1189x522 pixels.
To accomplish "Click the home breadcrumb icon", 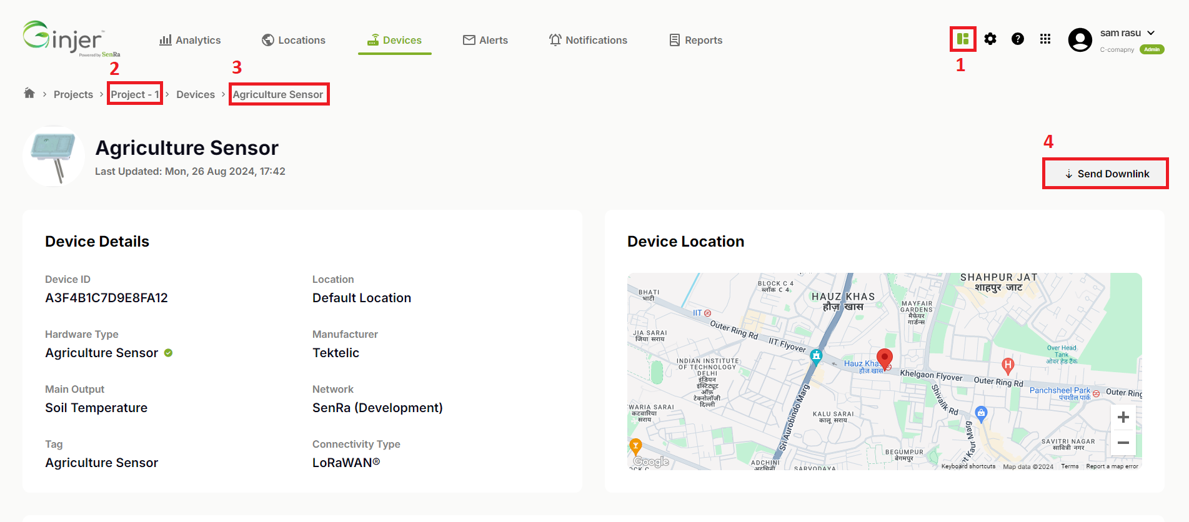I will click(x=29, y=94).
